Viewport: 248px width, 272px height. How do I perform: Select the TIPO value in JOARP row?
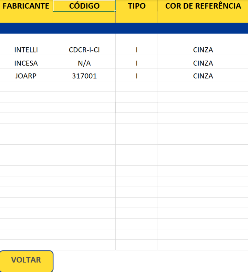click(x=137, y=76)
